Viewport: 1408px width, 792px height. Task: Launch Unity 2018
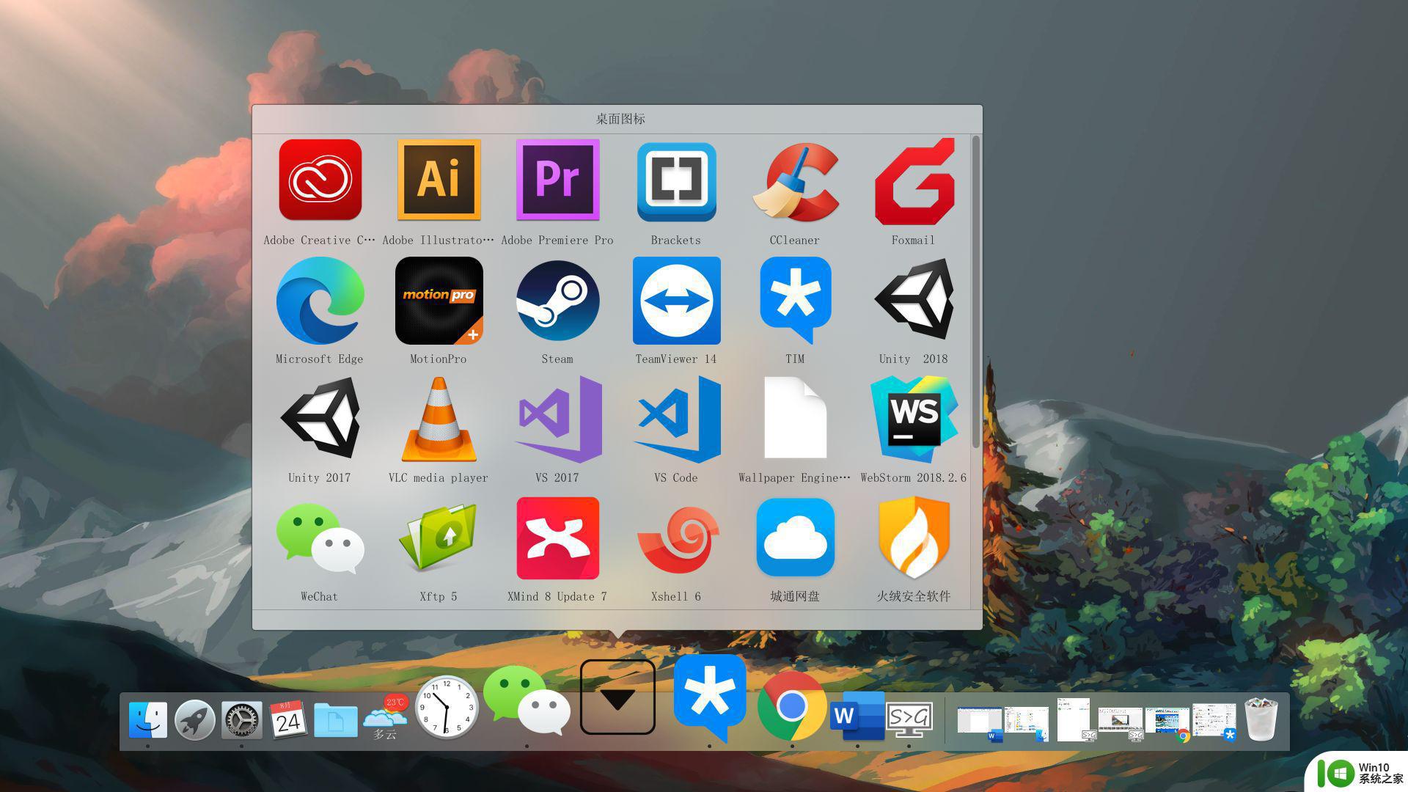pyautogui.click(x=914, y=299)
